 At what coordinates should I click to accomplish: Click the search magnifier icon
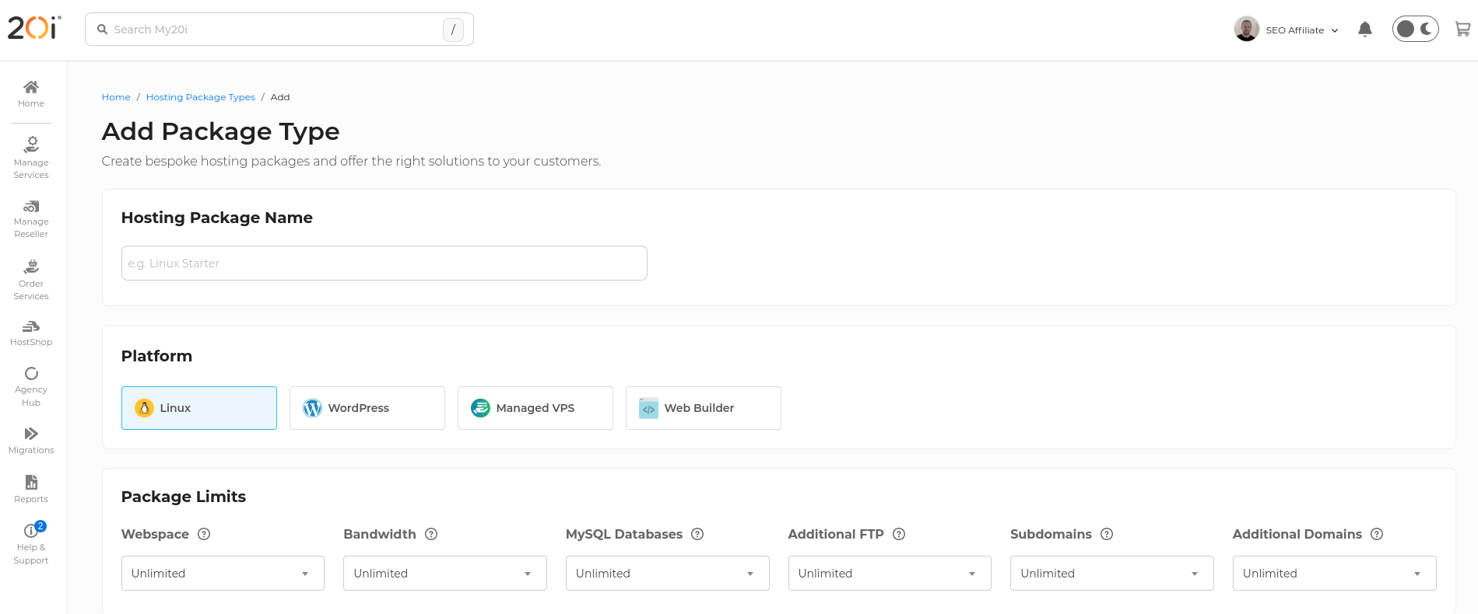pos(102,30)
